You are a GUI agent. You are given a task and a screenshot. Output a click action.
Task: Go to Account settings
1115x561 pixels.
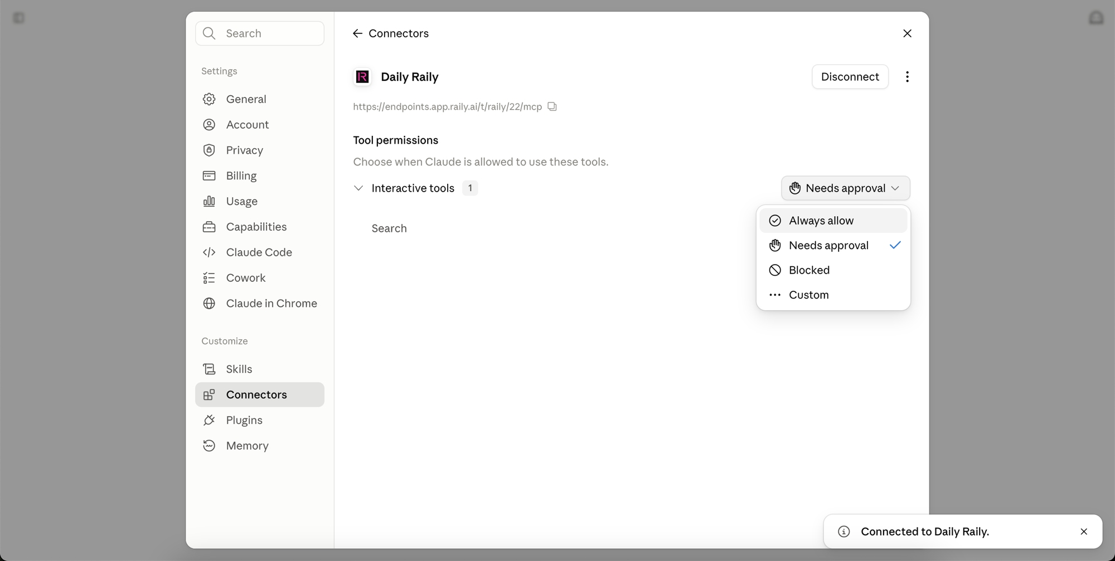pos(260,125)
